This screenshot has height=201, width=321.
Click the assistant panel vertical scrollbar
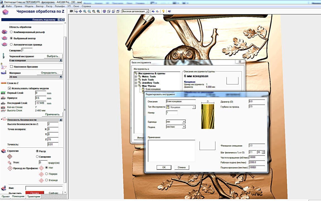click(65, 109)
